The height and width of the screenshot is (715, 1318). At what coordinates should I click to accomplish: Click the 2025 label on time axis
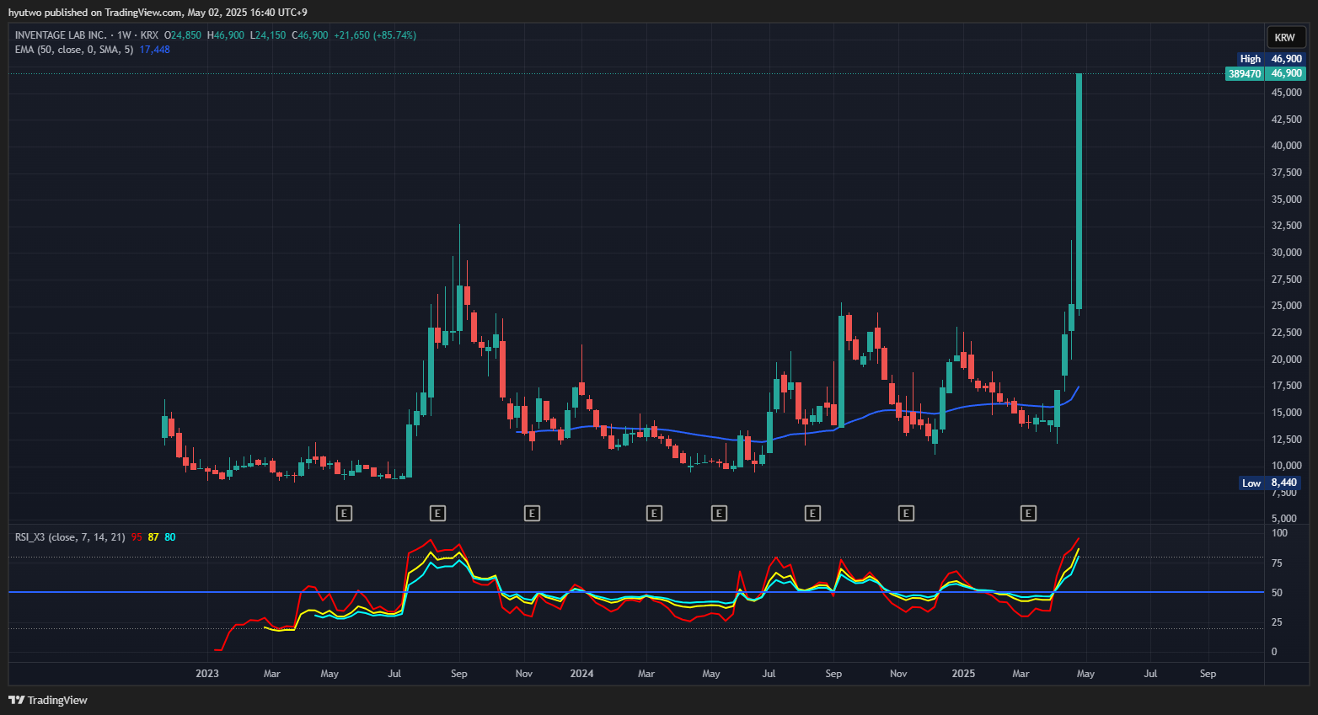[963, 674]
